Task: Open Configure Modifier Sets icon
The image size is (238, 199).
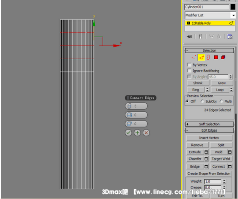Action: (230, 36)
